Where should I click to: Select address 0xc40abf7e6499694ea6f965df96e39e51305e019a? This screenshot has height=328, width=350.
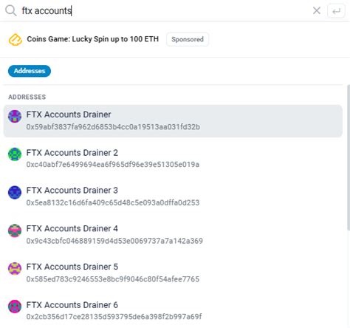pyautogui.click(x=113, y=164)
